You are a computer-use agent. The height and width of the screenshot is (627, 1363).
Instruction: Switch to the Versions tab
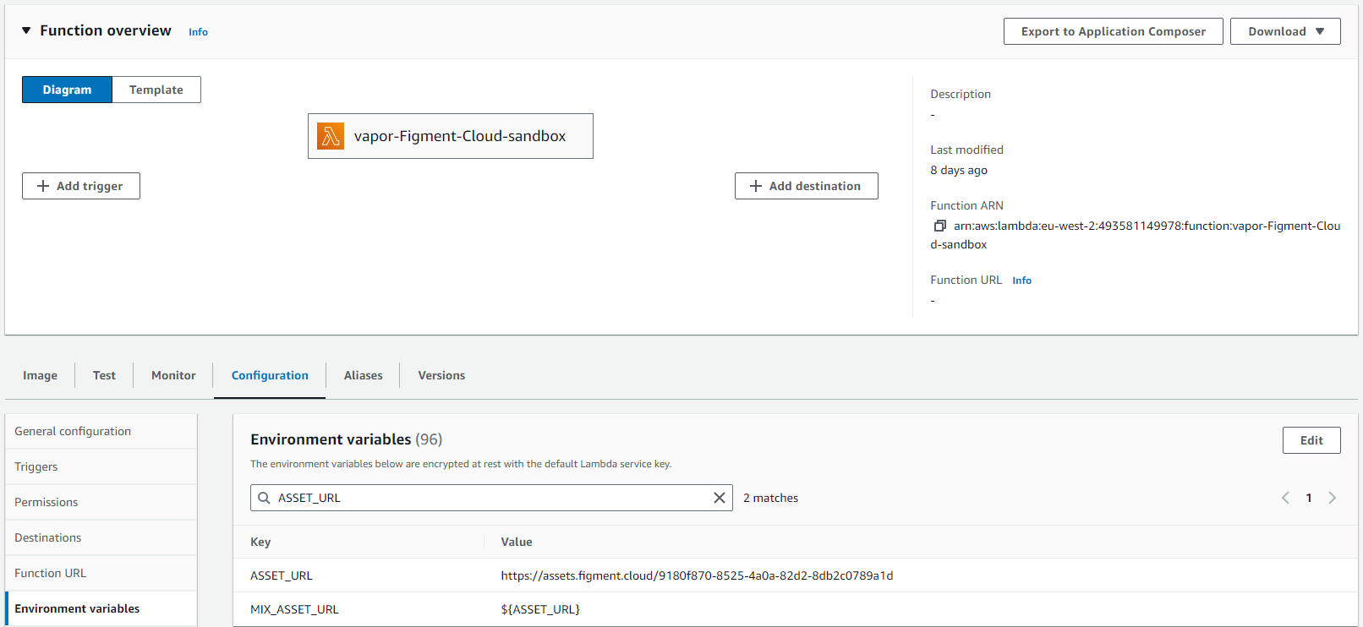pos(441,375)
